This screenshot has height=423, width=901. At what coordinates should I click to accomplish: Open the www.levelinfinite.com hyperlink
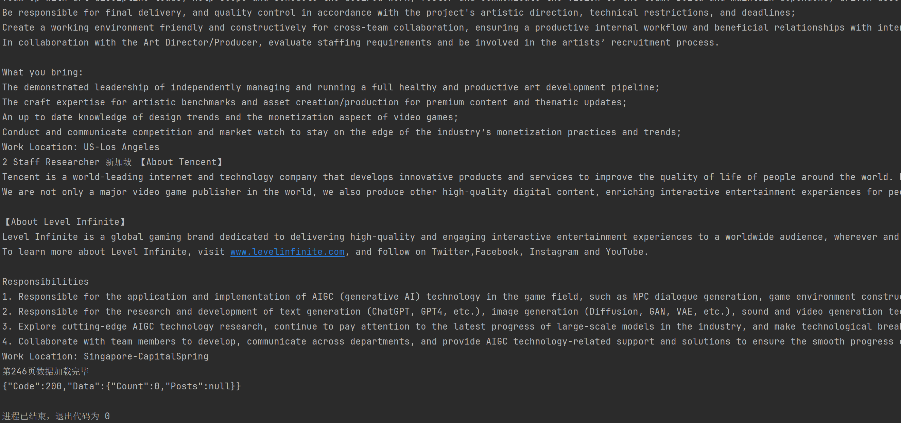pyautogui.click(x=287, y=252)
